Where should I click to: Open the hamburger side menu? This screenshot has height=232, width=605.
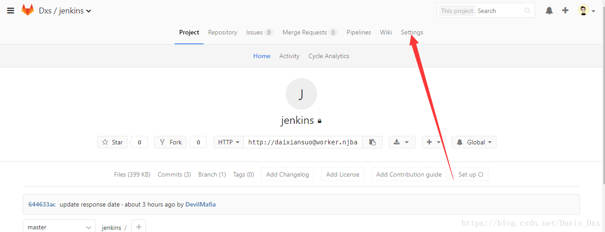11,11
